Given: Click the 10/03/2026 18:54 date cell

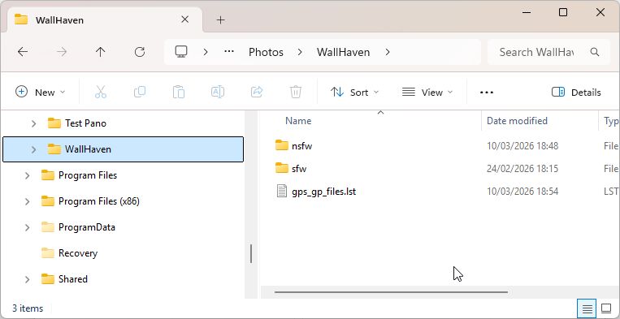Looking at the screenshot, I should click(522, 192).
